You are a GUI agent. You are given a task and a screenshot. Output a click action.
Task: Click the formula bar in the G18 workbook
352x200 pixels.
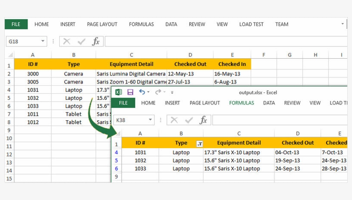(x=226, y=42)
